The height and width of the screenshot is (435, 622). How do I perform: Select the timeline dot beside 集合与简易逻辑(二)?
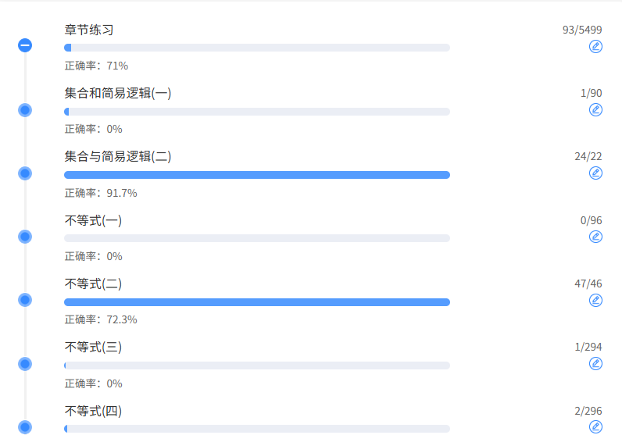click(x=25, y=173)
